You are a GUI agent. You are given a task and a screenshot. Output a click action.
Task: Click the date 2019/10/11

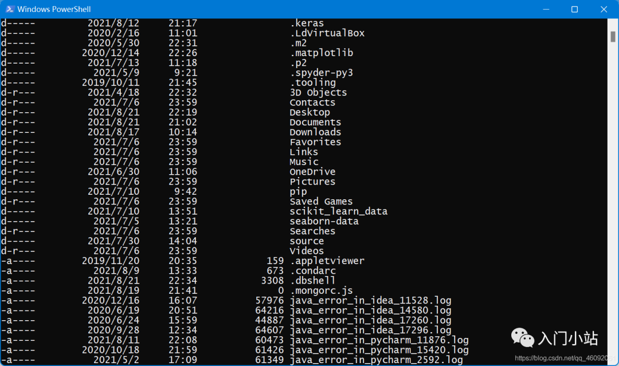pos(111,83)
